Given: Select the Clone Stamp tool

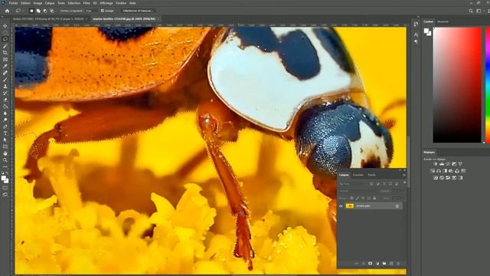Looking at the screenshot, I should coord(5,87).
